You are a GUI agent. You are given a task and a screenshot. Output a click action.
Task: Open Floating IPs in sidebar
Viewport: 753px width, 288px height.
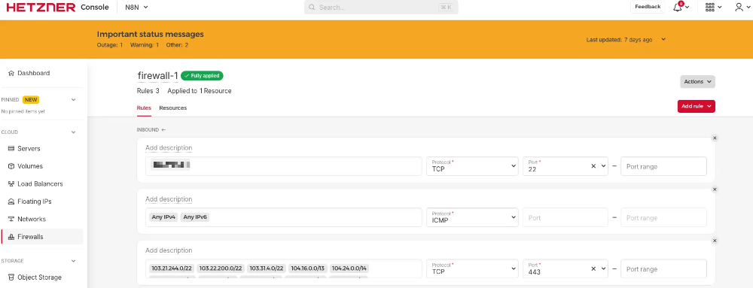34,202
